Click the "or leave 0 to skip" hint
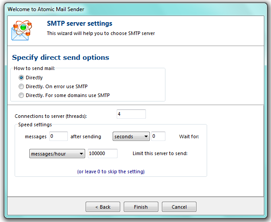This screenshot has height=222, width=271. point(111,171)
